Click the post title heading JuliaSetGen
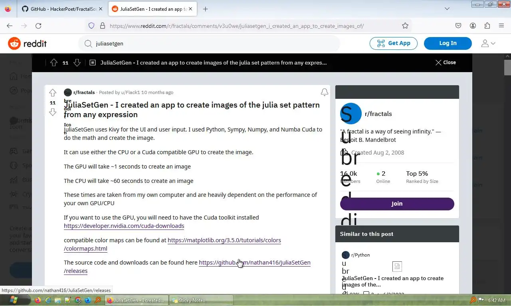This screenshot has width=511, height=306. coord(192,110)
